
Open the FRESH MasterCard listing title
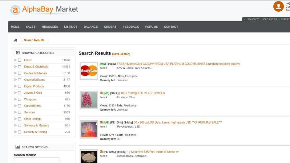[178, 64]
